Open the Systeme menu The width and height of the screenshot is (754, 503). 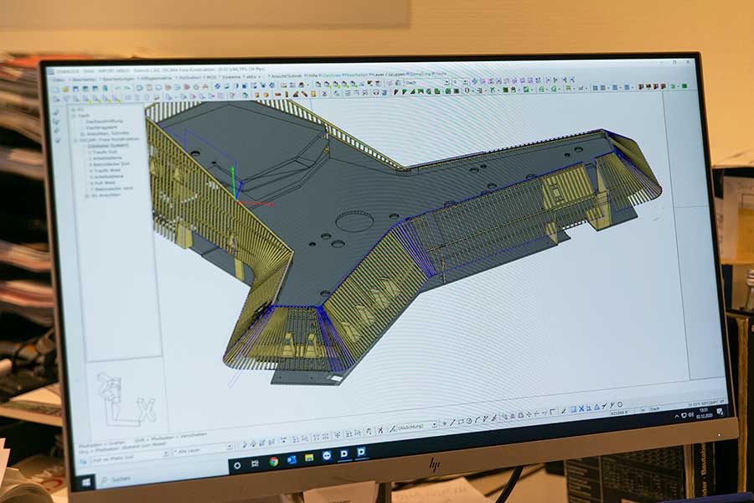tap(231, 77)
